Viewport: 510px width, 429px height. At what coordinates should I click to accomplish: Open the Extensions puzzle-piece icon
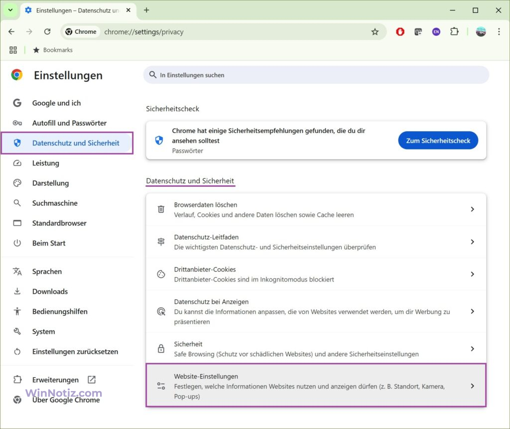tap(454, 31)
